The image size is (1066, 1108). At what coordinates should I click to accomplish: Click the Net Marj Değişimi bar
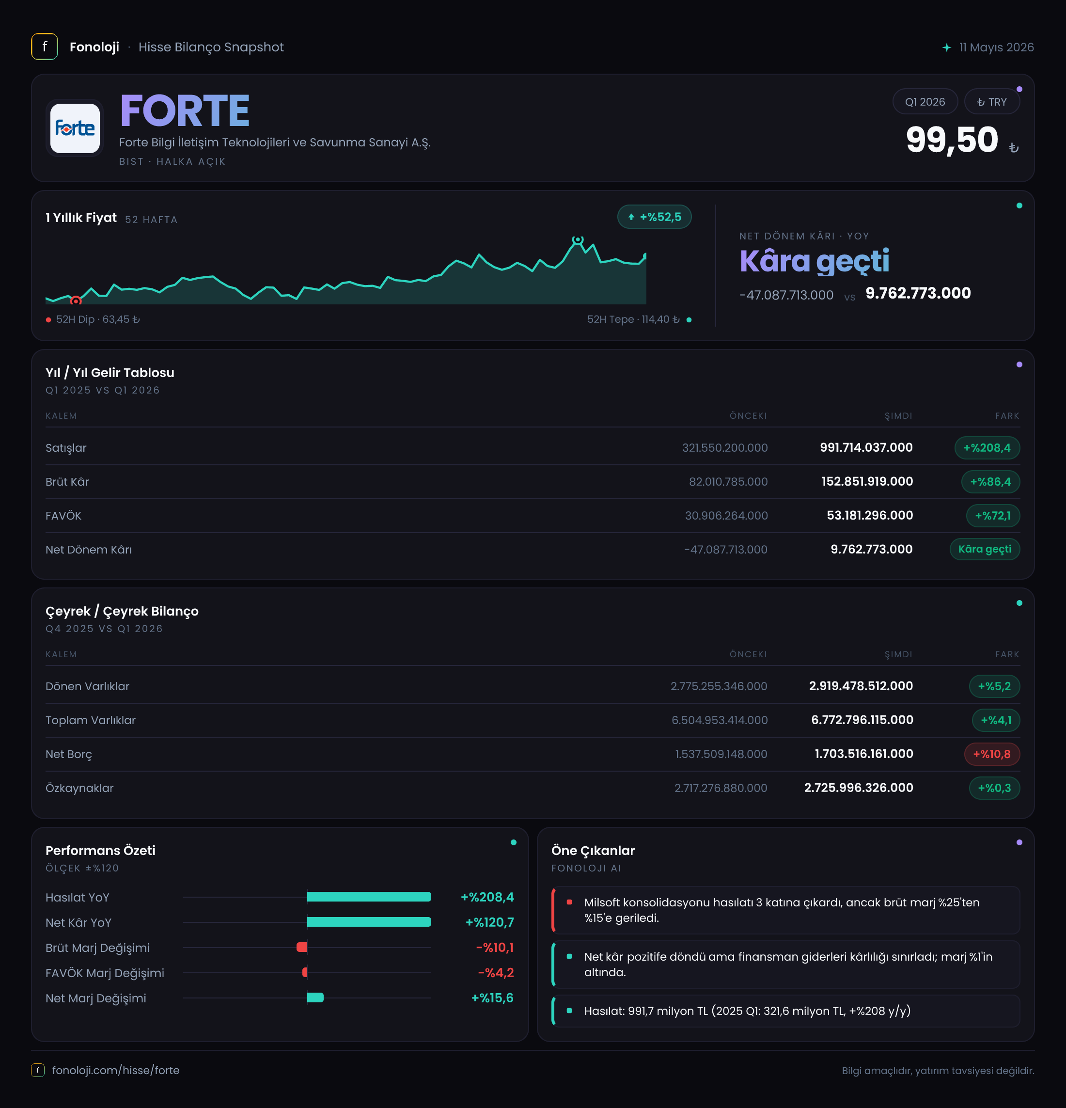(x=315, y=998)
